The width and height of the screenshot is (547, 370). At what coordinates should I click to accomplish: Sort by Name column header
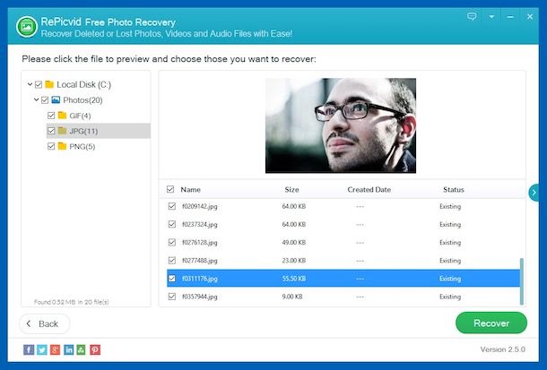190,190
